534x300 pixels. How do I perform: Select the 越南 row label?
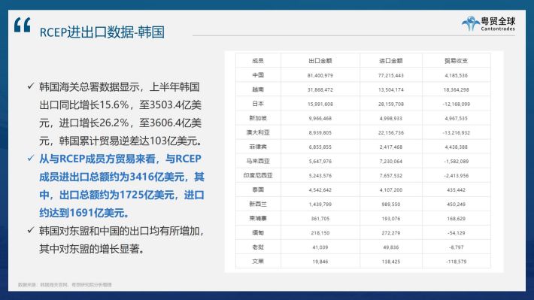pyautogui.click(x=258, y=89)
